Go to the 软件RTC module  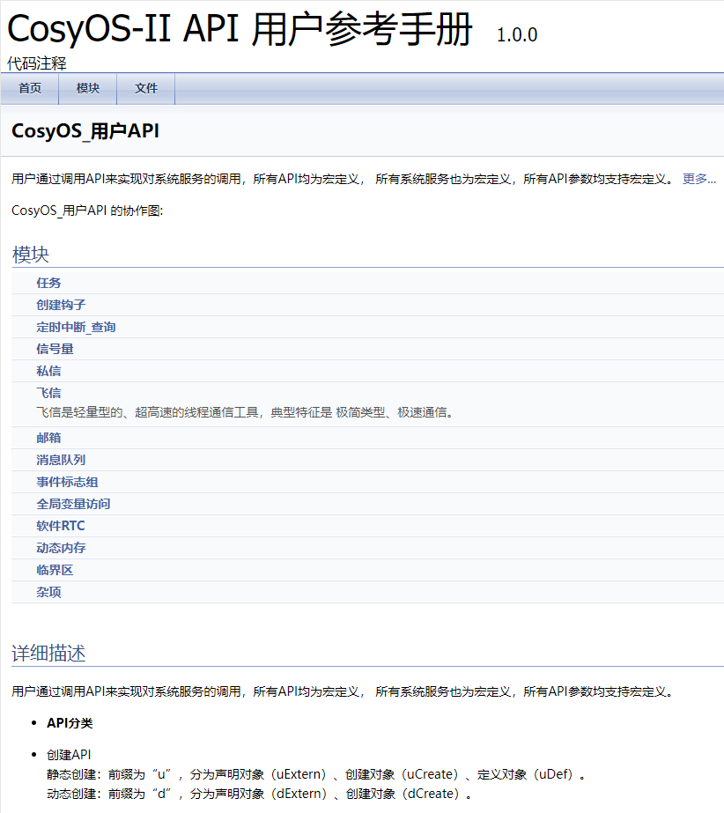[61, 526]
